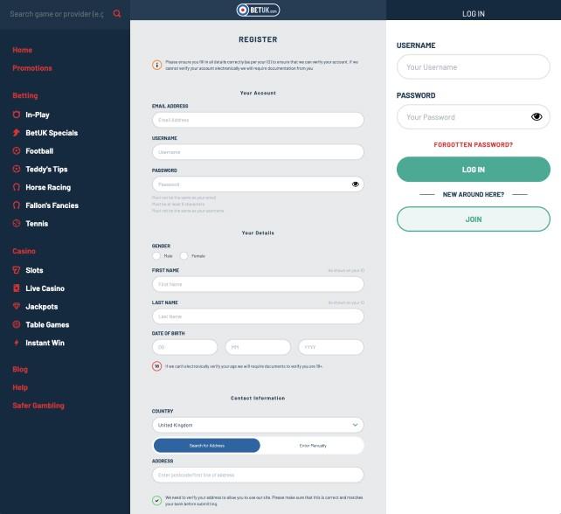Image resolution: width=561 pixels, height=514 pixels.
Task: Click the Last Name input field
Action: pos(258,316)
